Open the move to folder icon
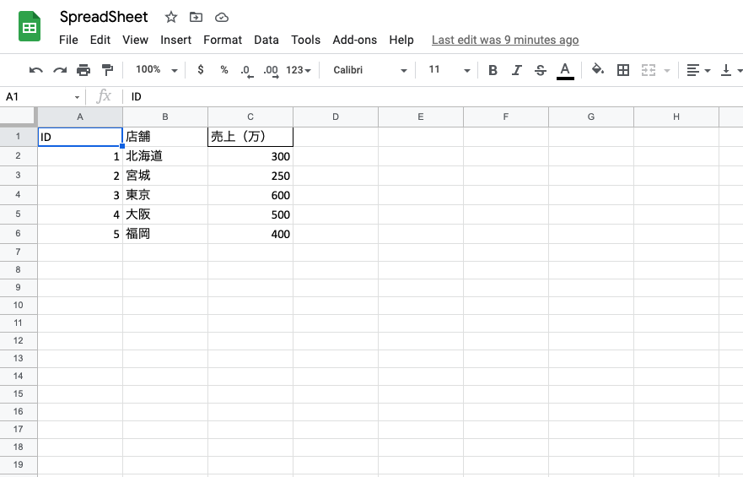Screen dimensions: 743x477 coord(196,18)
